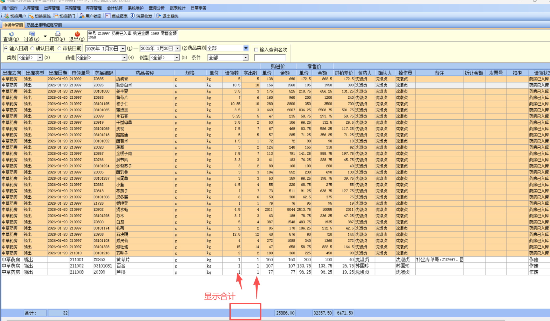Click the 药品名称 column header

(x=145, y=73)
